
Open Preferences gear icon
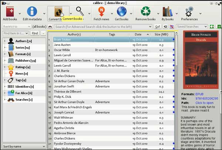(189, 11)
